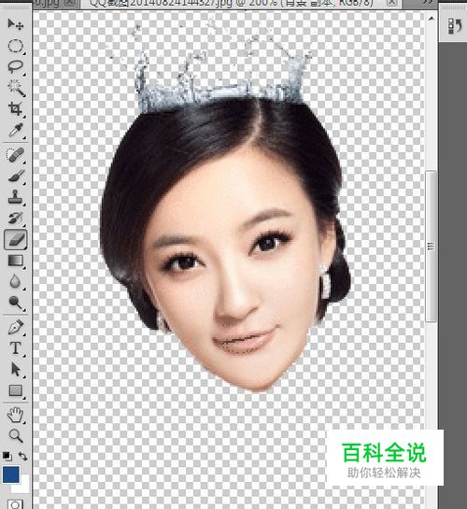467x509 pixels.
Task: Open the History panel icon
Action: (454, 26)
